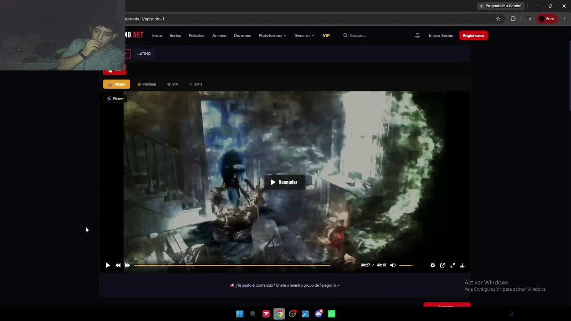Click the Player+ label above the video

pyautogui.click(x=116, y=99)
